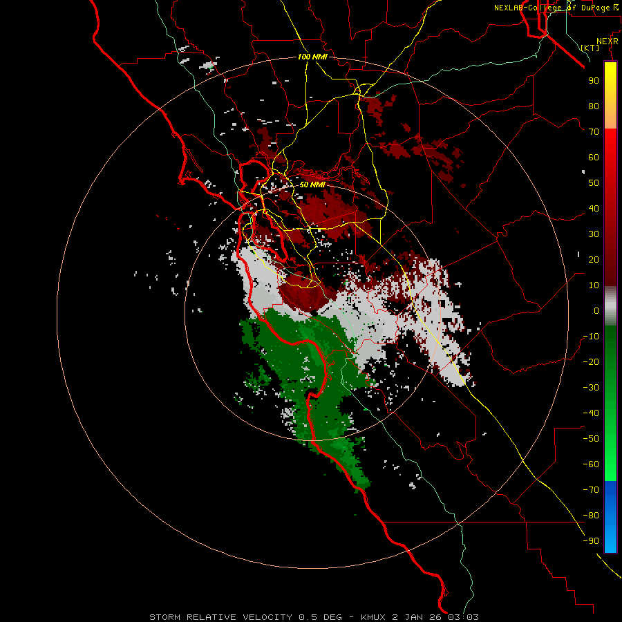Click the legend value "-60"

(591, 464)
